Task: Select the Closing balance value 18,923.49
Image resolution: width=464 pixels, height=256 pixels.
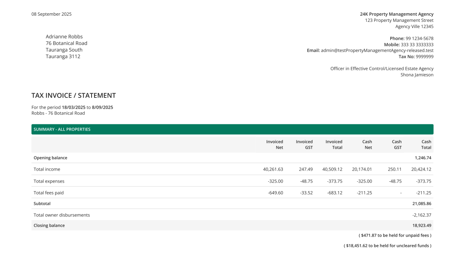Action: coord(422,225)
